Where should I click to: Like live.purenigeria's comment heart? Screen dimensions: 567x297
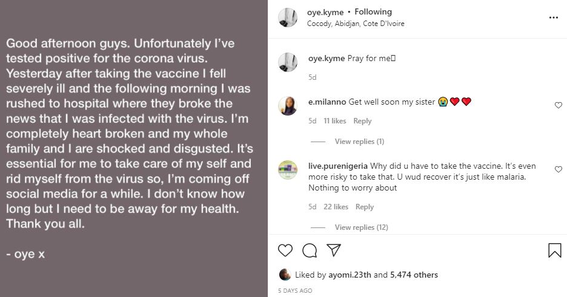coord(559,169)
